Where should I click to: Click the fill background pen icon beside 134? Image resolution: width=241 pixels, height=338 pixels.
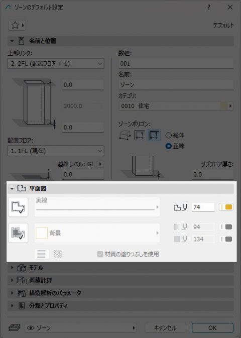point(180,239)
